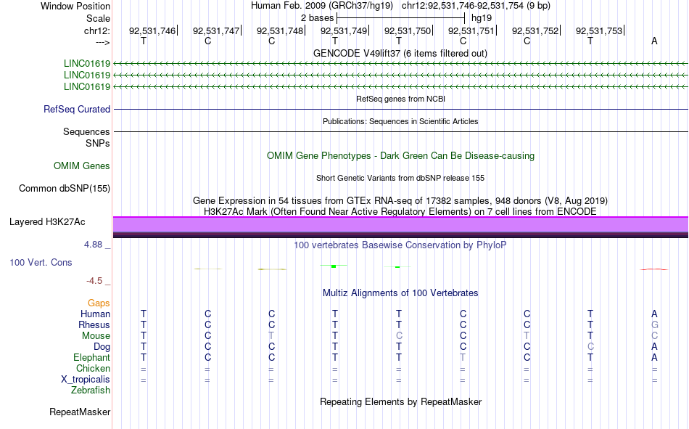Click the red negative conservation bar
This screenshot has height=429, width=689.
point(654,269)
